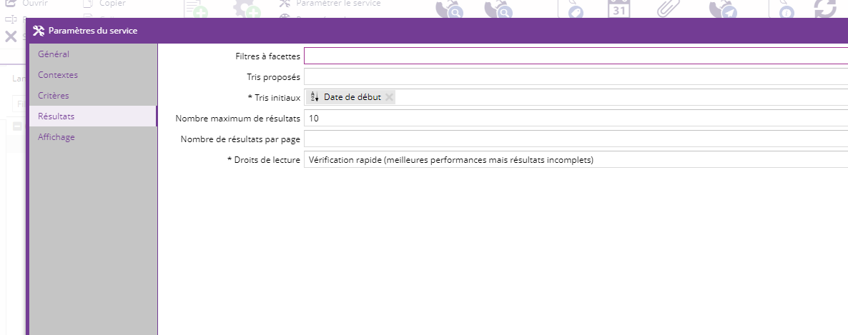Toggle sort direction on Date de début
848x335 pixels.
pyautogui.click(x=315, y=97)
